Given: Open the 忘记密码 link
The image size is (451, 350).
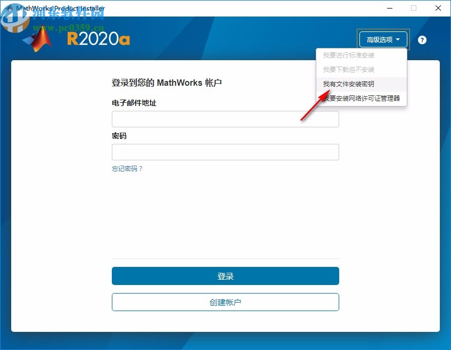Looking at the screenshot, I should [127, 168].
